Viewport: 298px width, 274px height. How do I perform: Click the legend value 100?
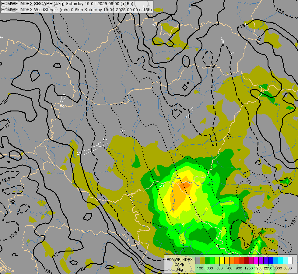200,268
